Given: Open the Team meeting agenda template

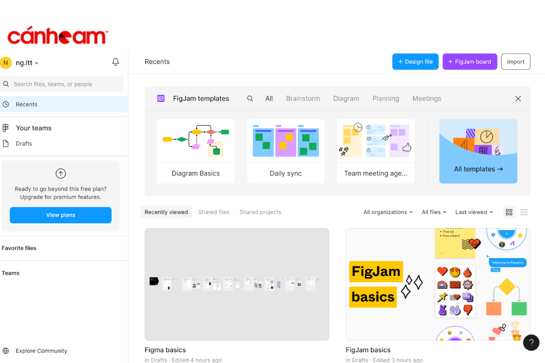Looking at the screenshot, I should coord(376,151).
